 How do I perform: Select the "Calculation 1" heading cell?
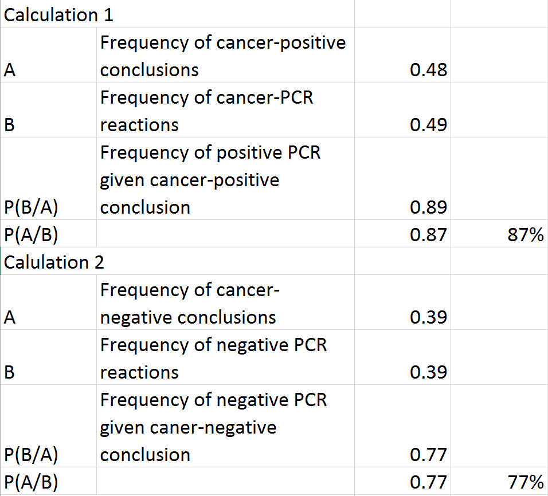click(x=58, y=15)
